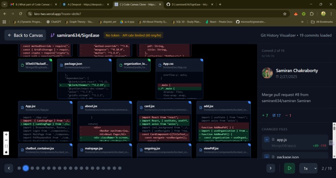Click the file icon on the card.jsx card
This screenshot has width=336, height=178.
tap(141, 107)
